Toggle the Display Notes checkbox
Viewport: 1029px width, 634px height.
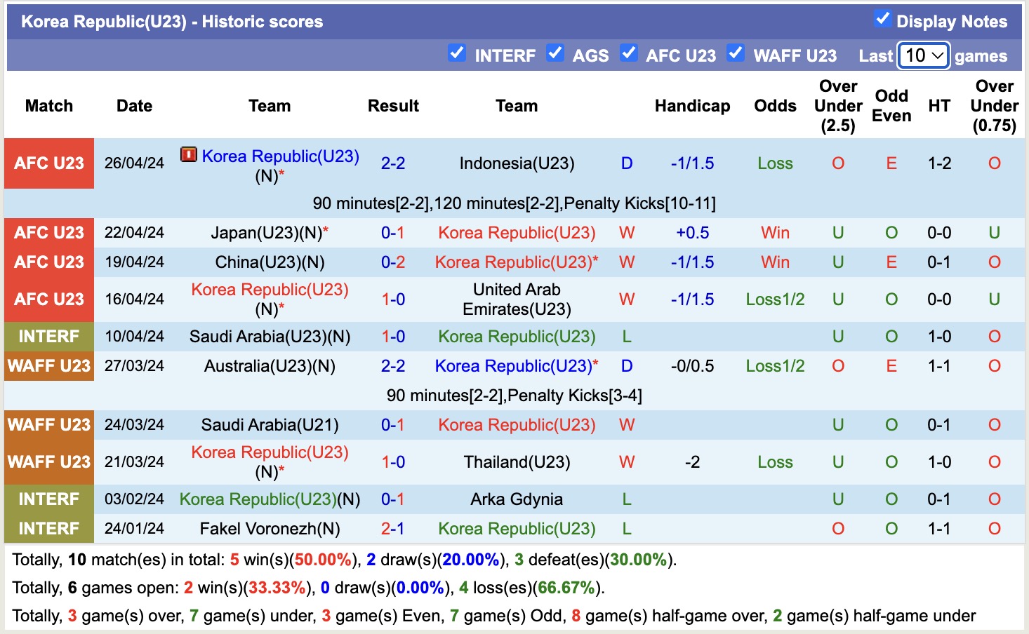coord(882,19)
